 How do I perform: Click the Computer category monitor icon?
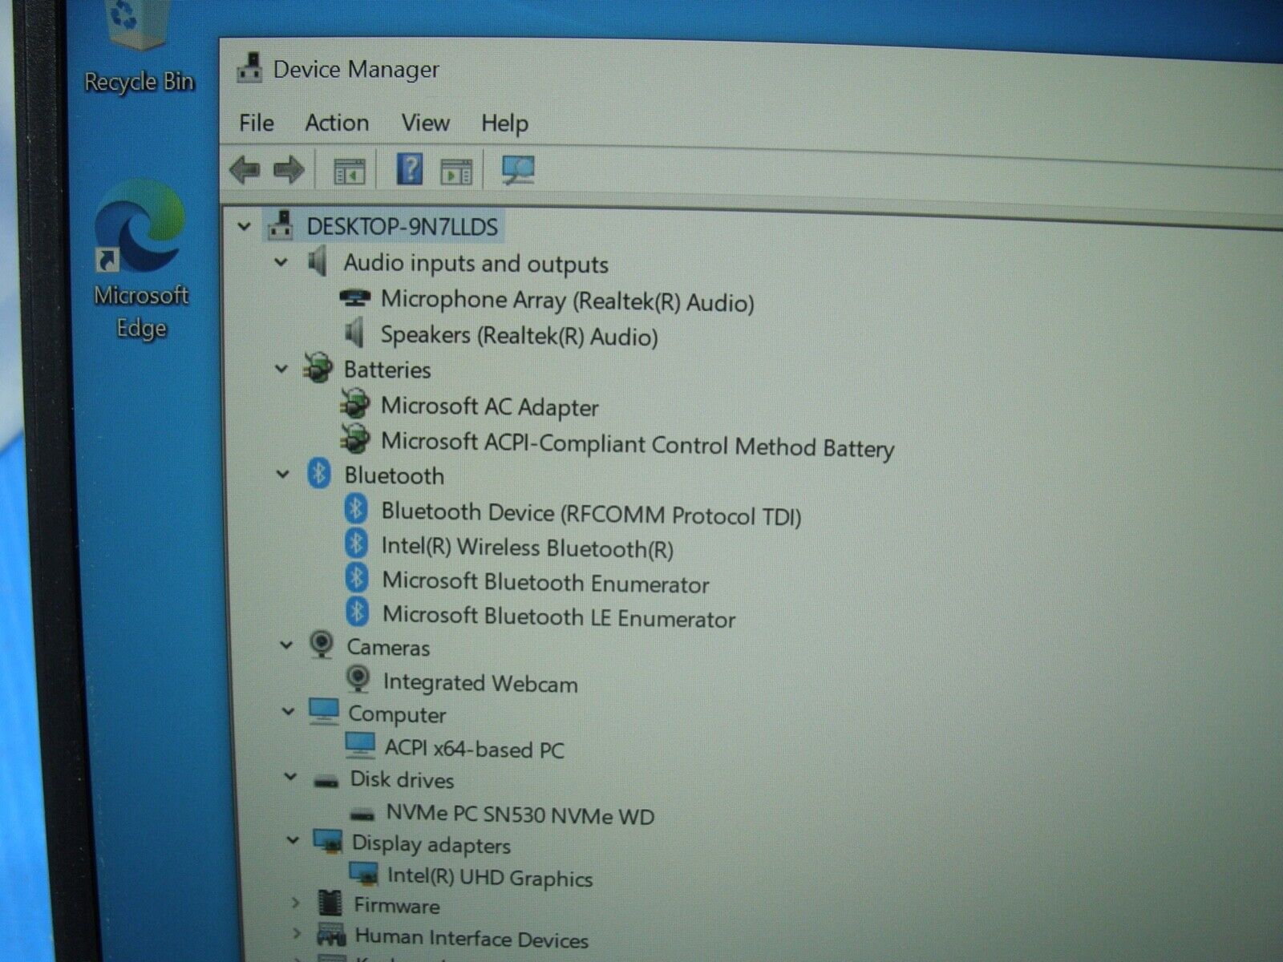(x=324, y=711)
